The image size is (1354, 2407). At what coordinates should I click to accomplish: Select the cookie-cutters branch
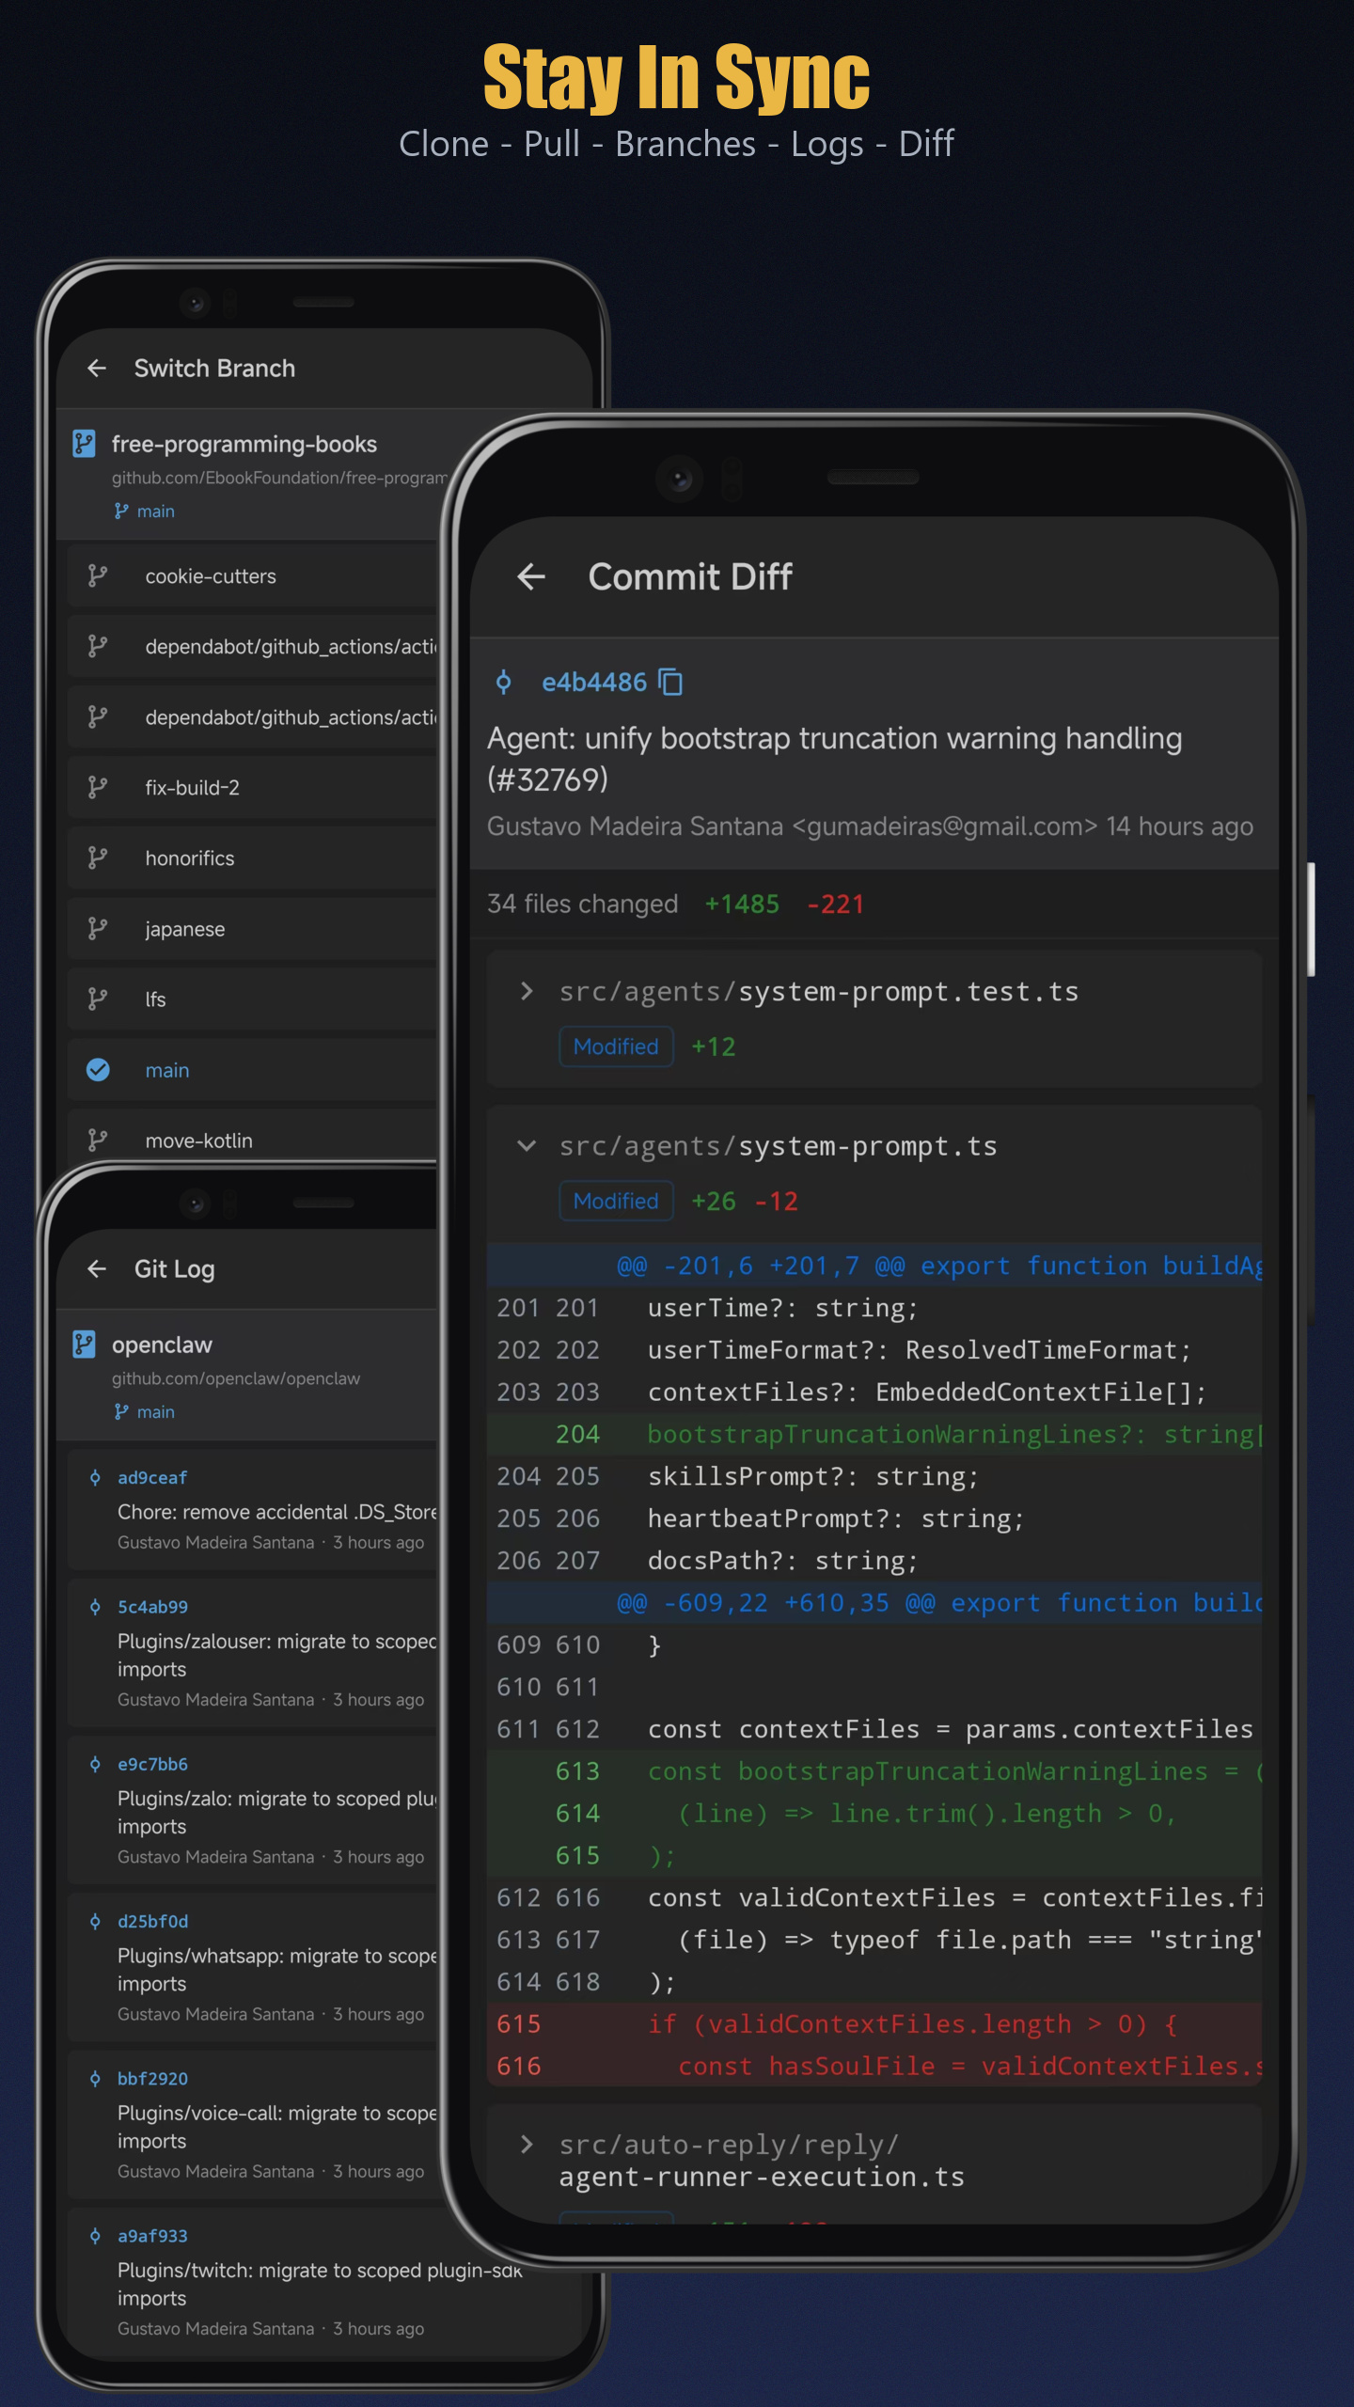[254, 575]
